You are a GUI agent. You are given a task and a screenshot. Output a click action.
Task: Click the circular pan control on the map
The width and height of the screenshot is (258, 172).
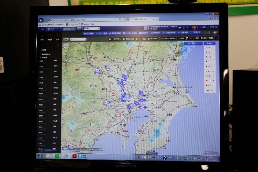point(66,46)
